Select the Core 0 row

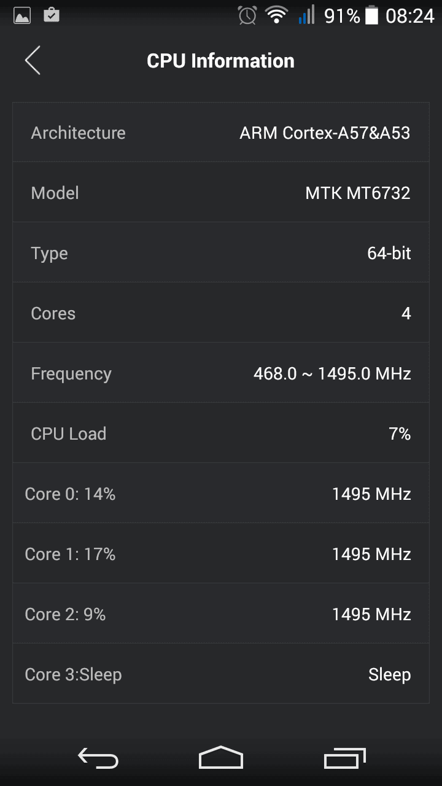(x=221, y=494)
